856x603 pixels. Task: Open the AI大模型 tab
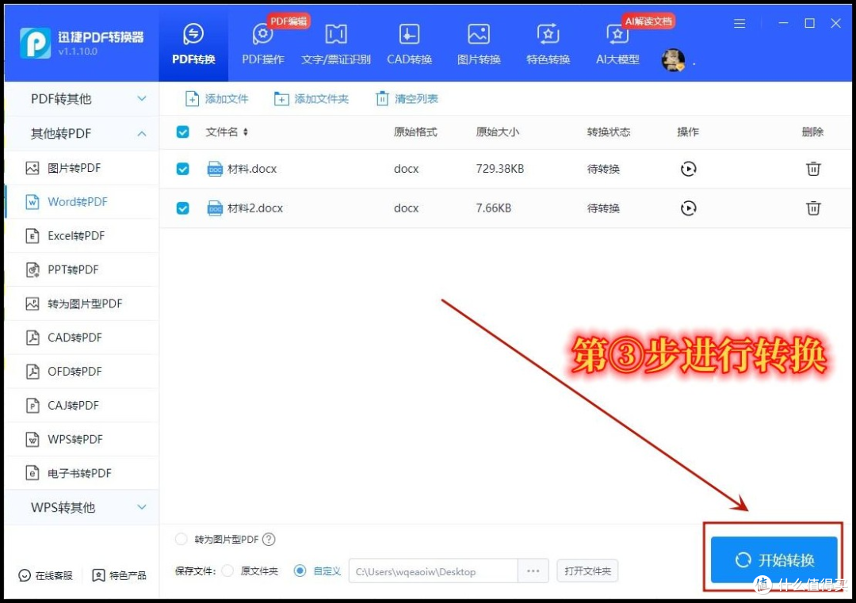point(617,44)
